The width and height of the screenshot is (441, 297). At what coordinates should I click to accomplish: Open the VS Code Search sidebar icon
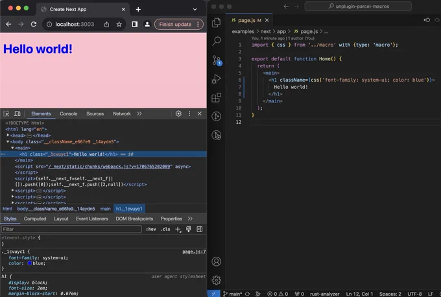(216, 41)
